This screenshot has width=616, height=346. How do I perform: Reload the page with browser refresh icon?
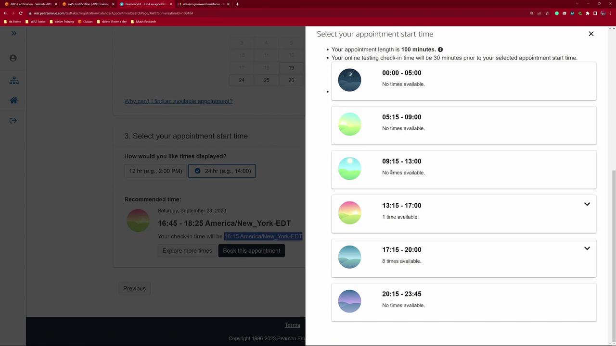pyautogui.click(x=21, y=13)
